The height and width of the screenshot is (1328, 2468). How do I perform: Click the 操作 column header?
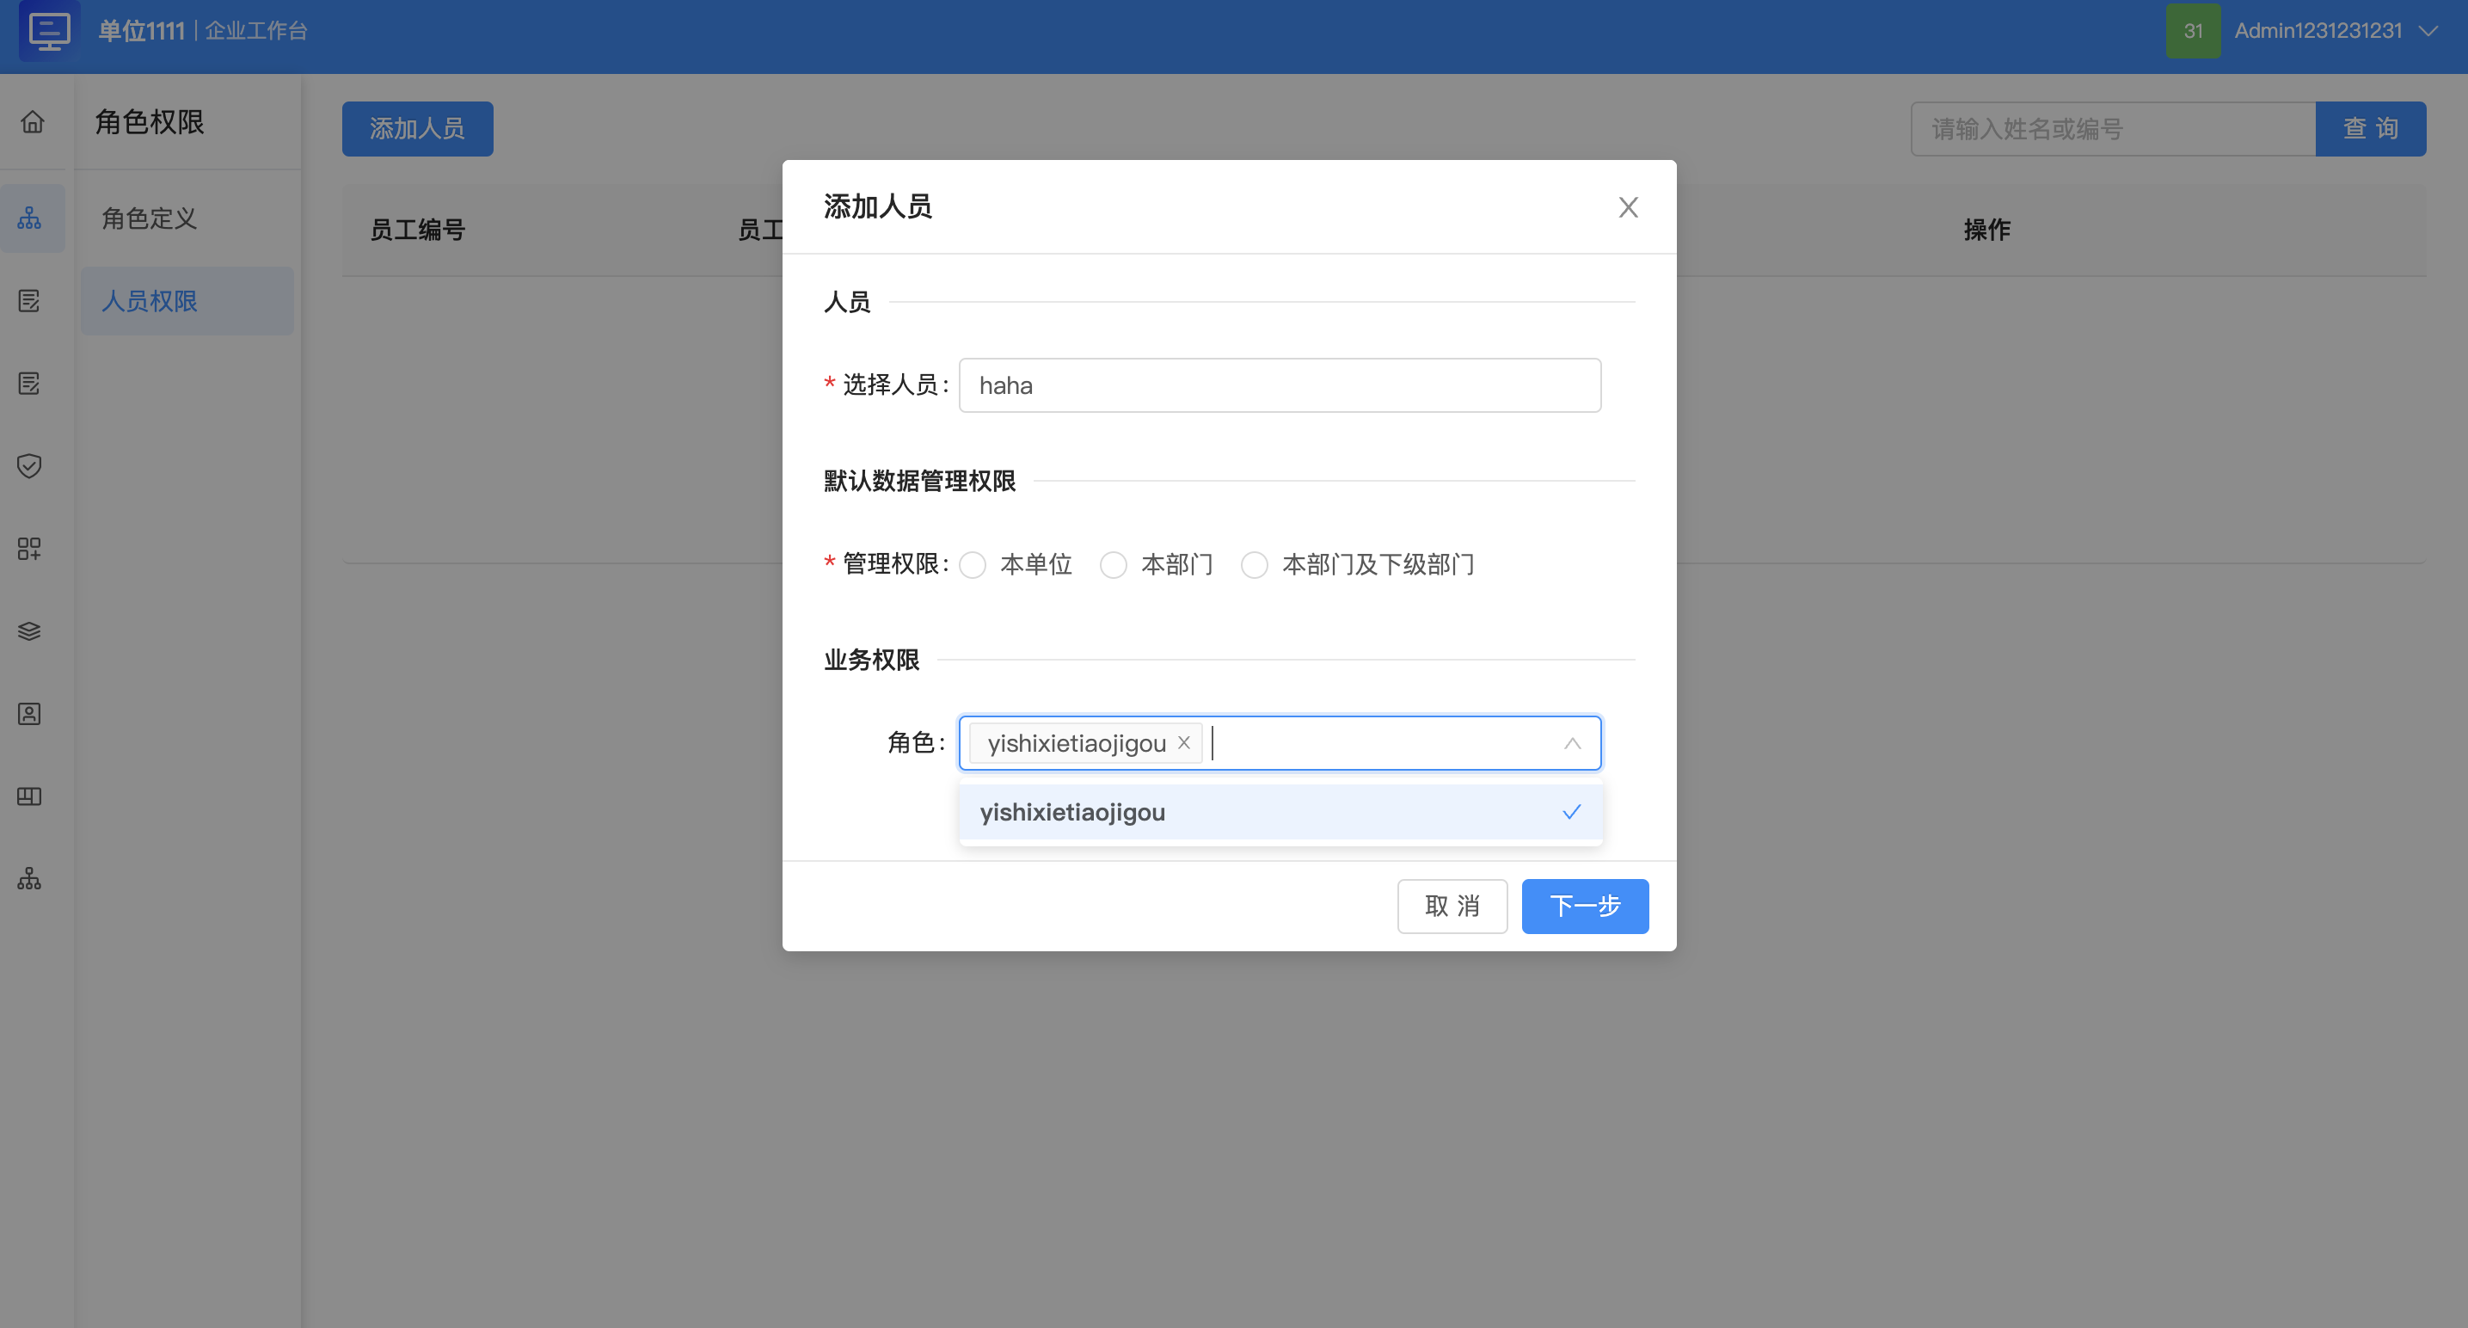tap(1987, 230)
